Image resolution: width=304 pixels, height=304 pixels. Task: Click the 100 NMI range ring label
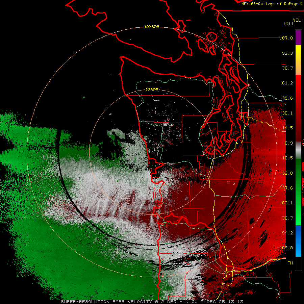coord(152,27)
